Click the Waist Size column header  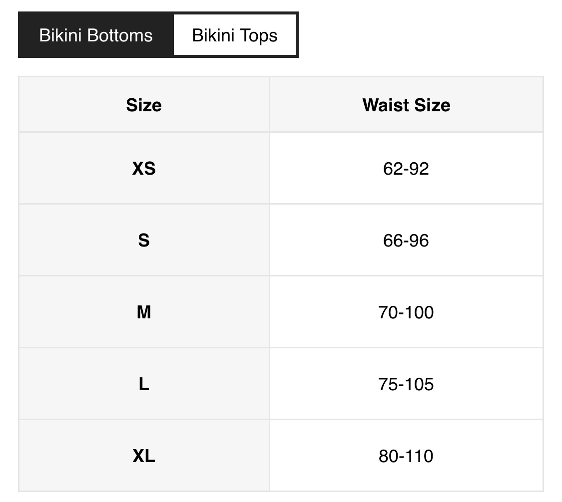coord(406,105)
